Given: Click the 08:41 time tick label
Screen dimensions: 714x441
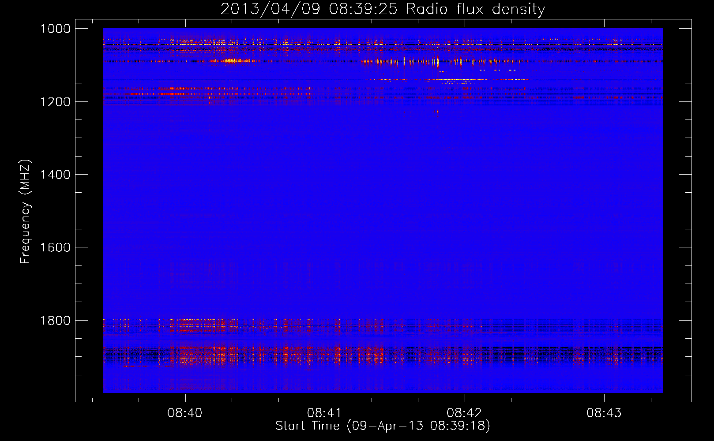Looking at the screenshot, I should [324, 413].
